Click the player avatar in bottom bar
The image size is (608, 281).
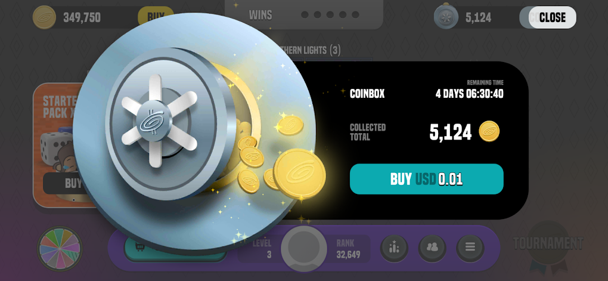click(303, 248)
